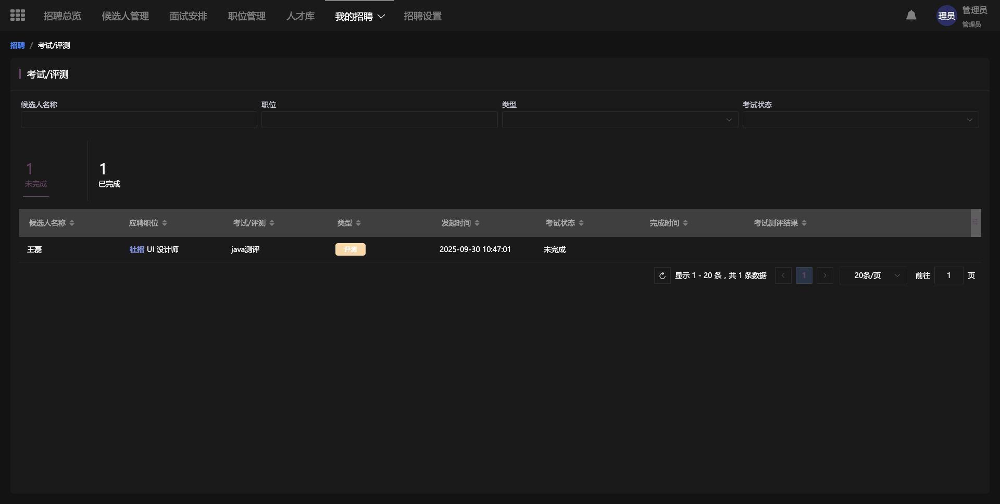Expand the 我的招聘 menu
Screen dimensions: 1000x504
point(360,16)
